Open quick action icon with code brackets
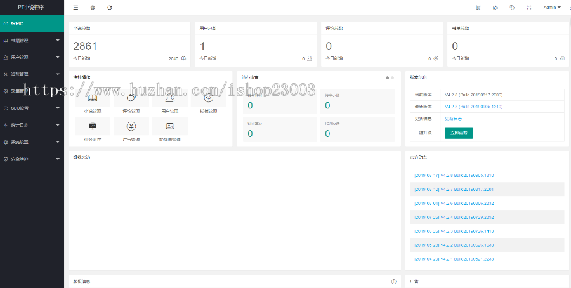Image resolution: width=571 pixels, height=288 pixels. pyautogui.click(x=208, y=98)
